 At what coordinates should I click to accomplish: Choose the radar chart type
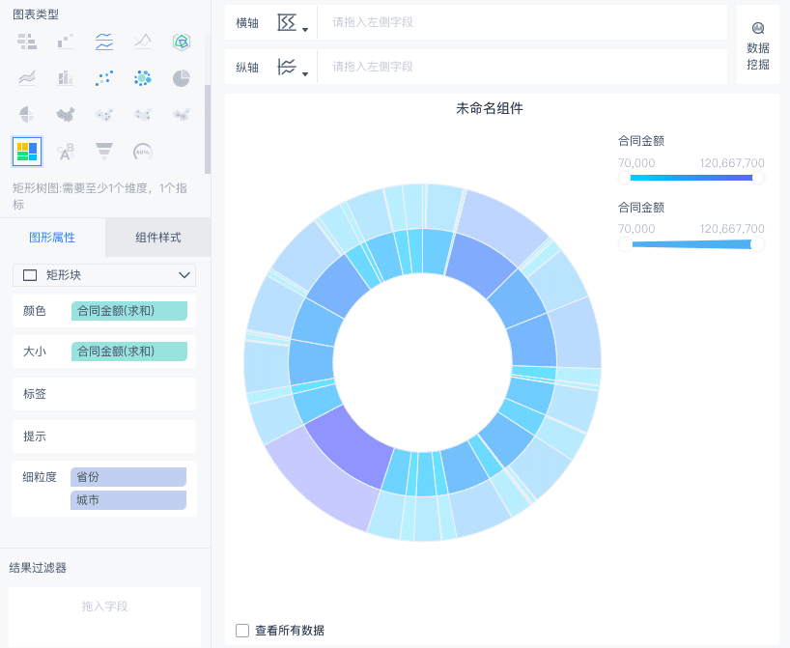point(182,42)
